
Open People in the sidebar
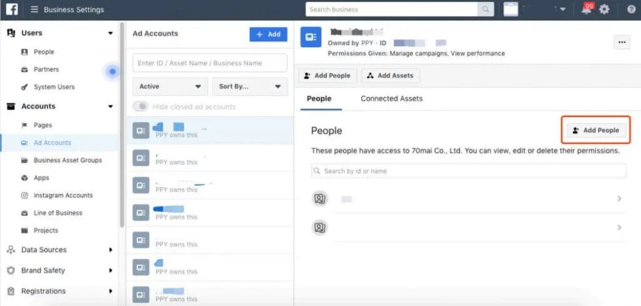44,52
